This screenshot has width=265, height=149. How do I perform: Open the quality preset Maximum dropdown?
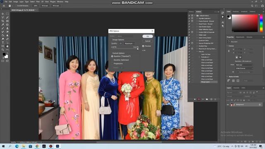tap(129, 43)
